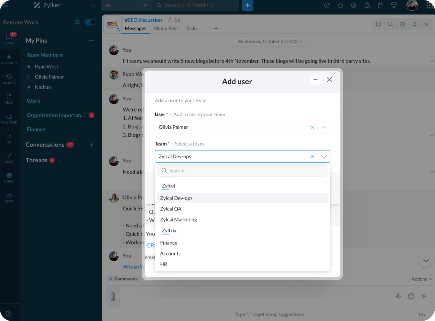Click the team Search field in the dropdown
Screen dimensions: 435x321
pos(242,171)
